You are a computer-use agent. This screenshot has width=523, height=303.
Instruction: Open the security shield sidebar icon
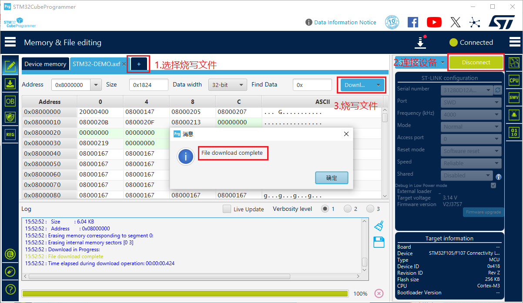[x=10, y=117]
